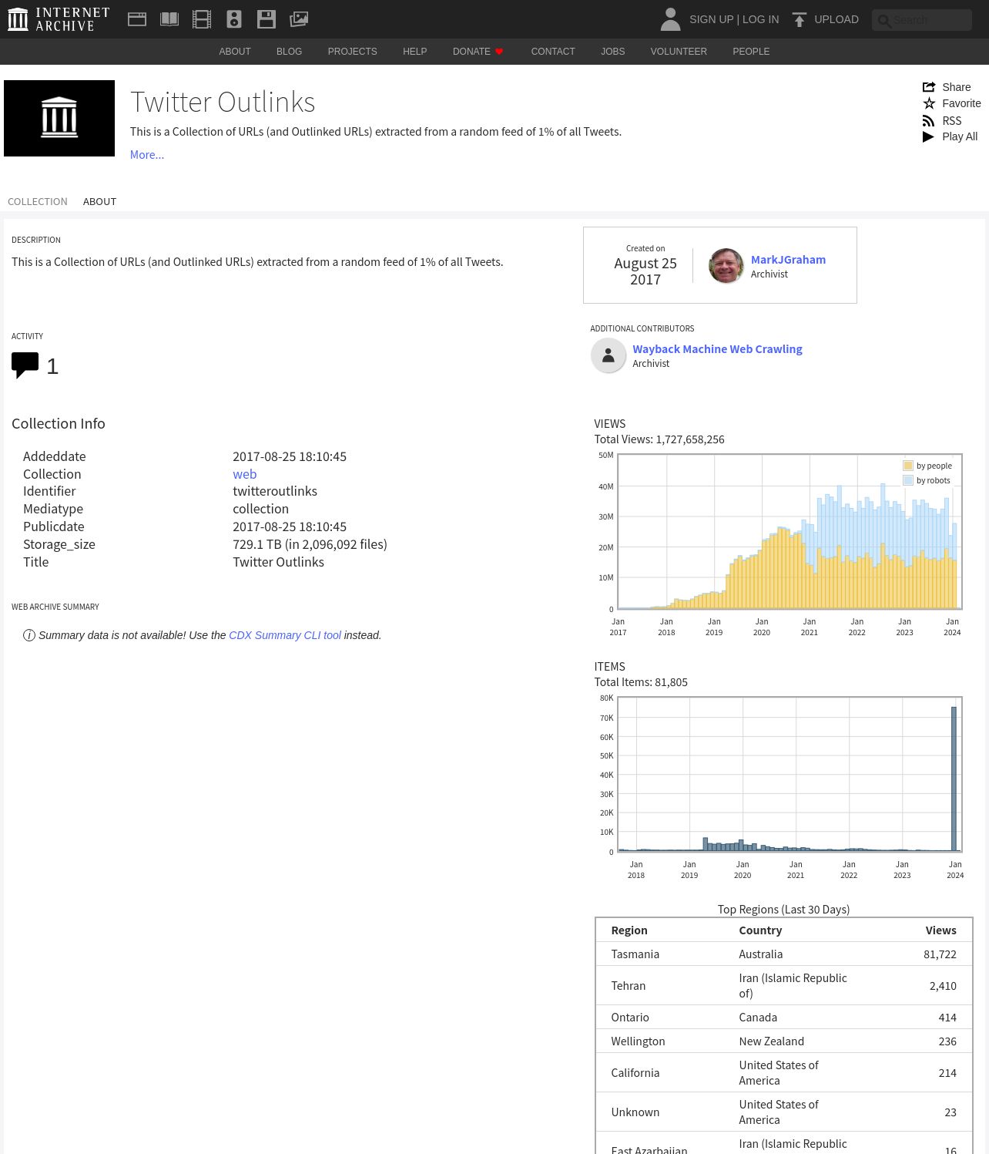Image resolution: width=989 pixels, height=1154 pixels.
Task: Click the Favorite text button
Action: click(x=962, y=103)
